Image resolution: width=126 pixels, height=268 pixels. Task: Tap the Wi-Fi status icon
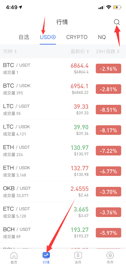click(x=109, y=7)
